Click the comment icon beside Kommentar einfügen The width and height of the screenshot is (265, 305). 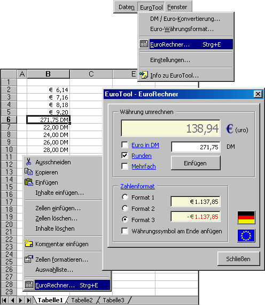(x=29, y=243)
